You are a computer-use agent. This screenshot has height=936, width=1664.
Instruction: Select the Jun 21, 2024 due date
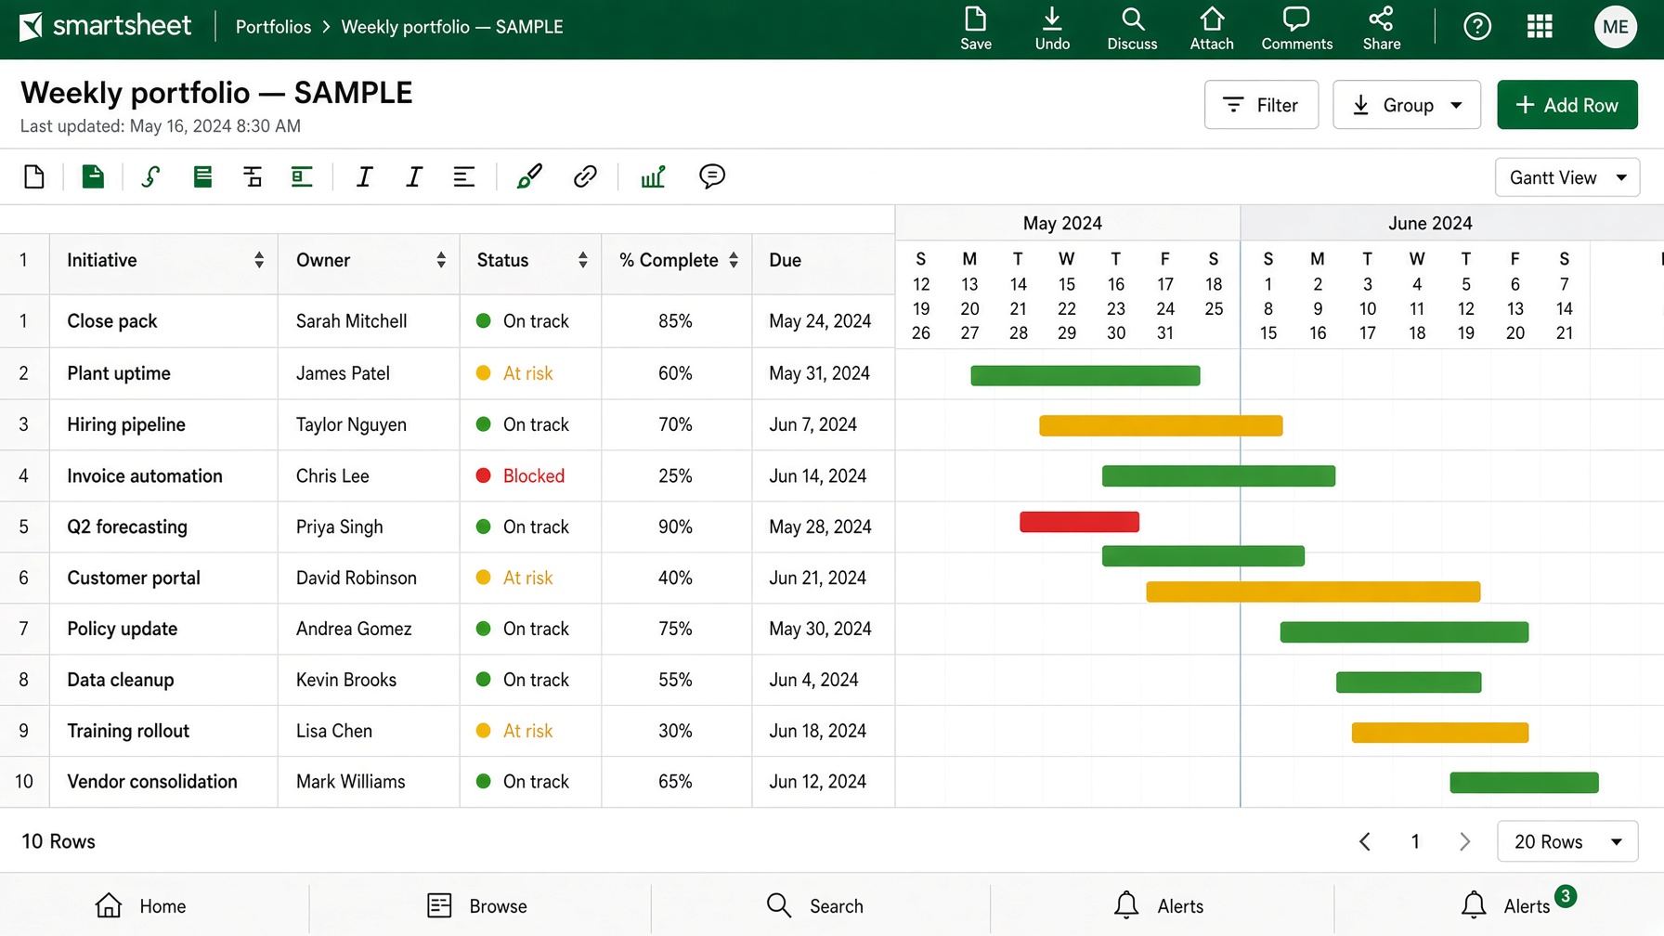(x=823, y=578)
